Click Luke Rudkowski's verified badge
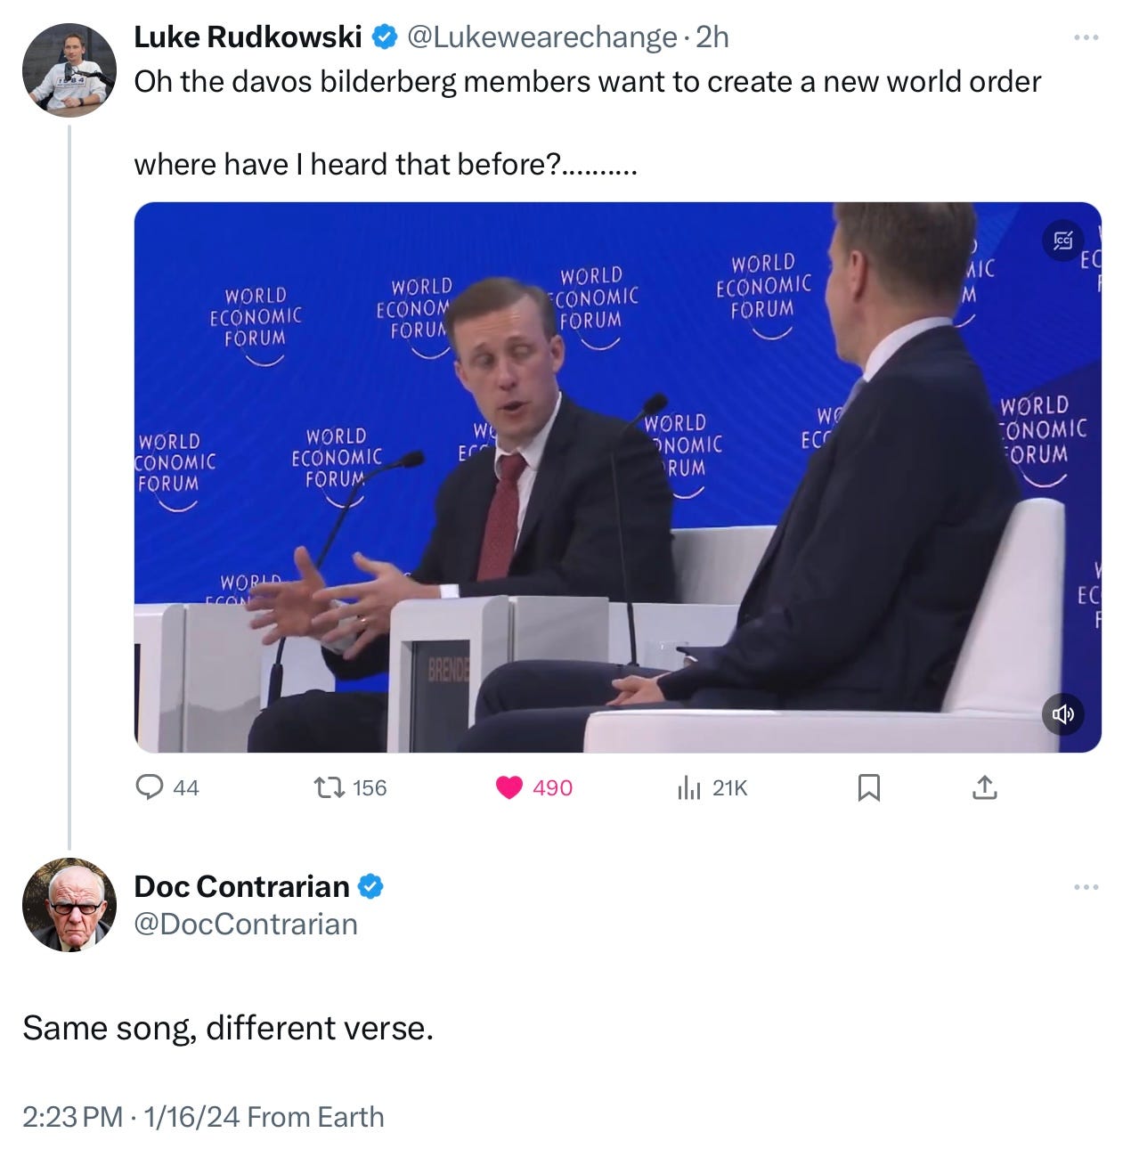This screenshot has height=1149, width=1139. coord(384,37)
